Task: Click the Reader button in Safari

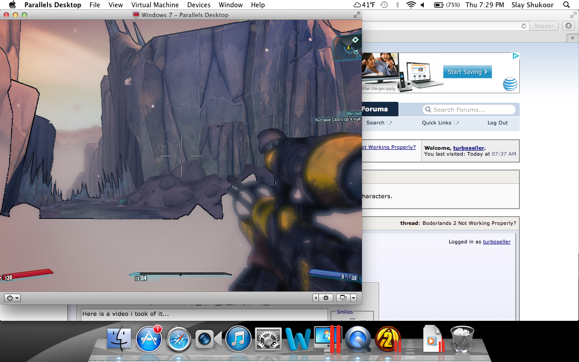Action: 544,26
